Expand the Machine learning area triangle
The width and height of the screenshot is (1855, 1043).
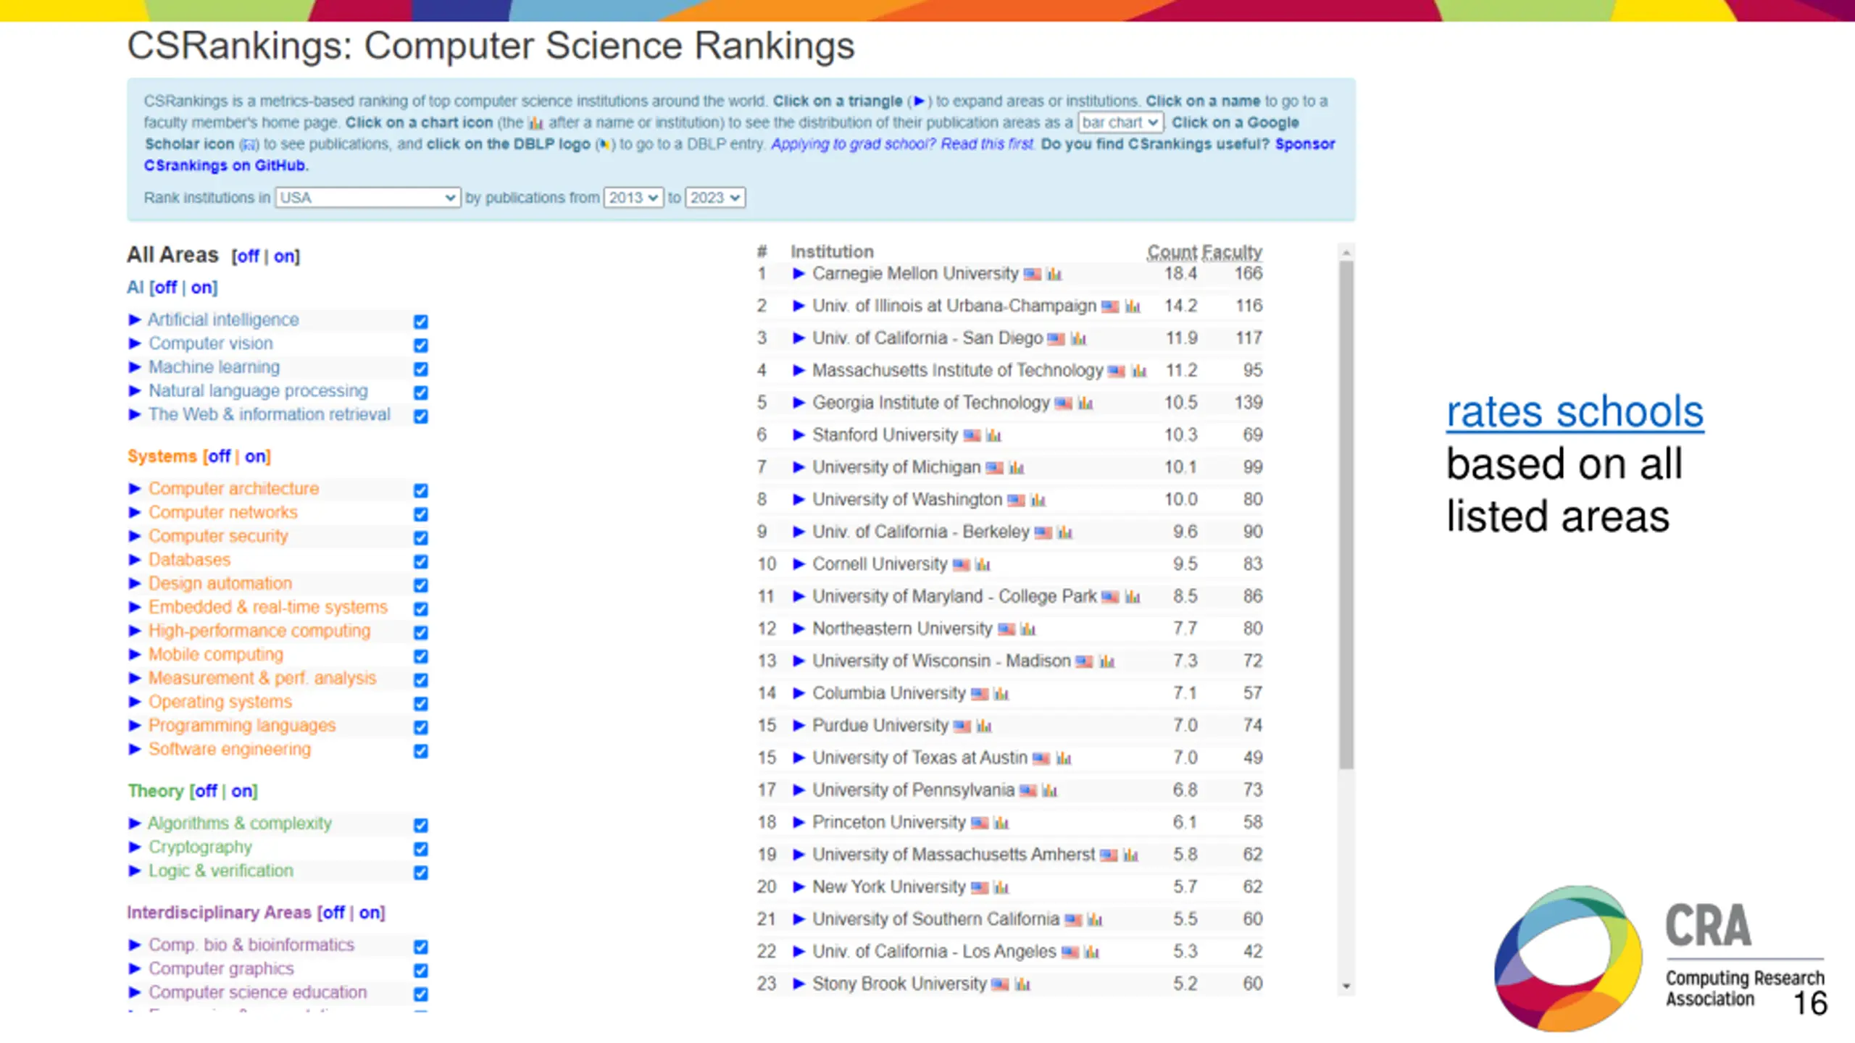pyautogui.click(x=135, y=367)
